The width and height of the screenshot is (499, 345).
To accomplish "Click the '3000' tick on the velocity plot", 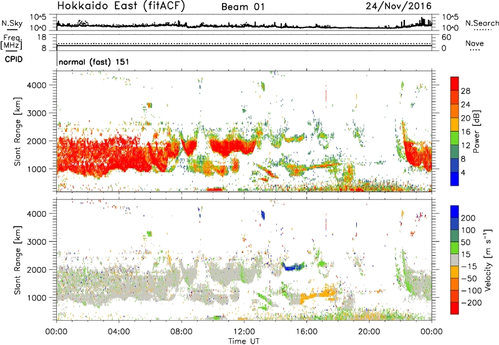I will point(36,242).
